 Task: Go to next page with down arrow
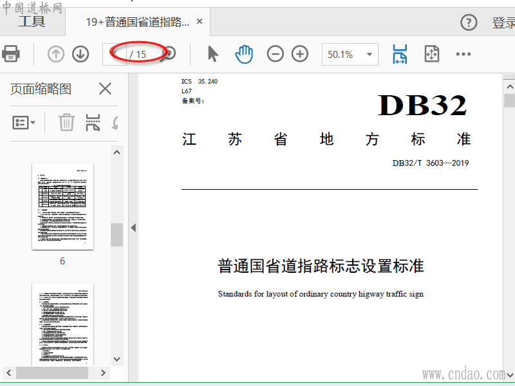(80, 54)
